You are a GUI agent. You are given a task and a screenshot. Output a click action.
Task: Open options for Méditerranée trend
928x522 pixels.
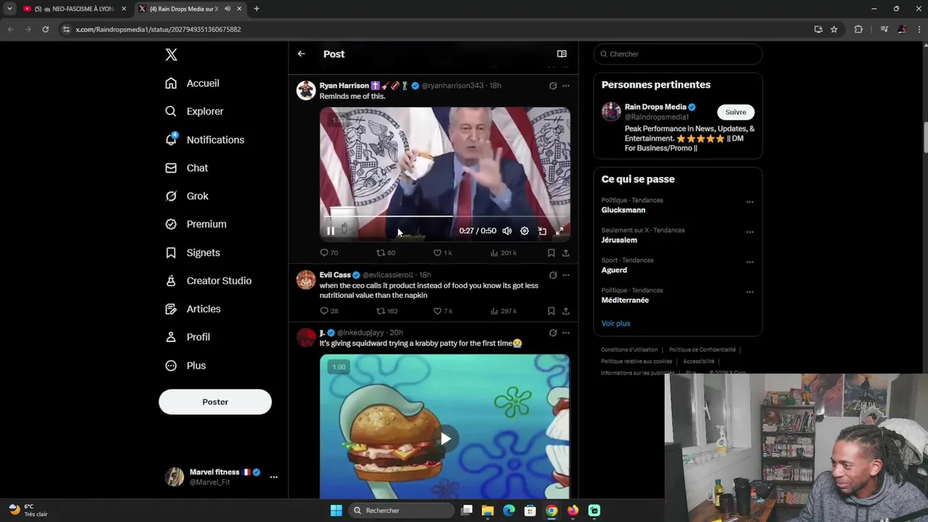click(750, 292)
